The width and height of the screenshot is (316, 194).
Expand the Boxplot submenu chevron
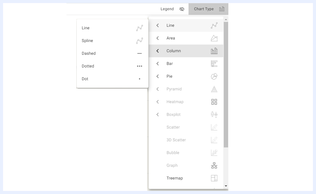click(158, 115)
